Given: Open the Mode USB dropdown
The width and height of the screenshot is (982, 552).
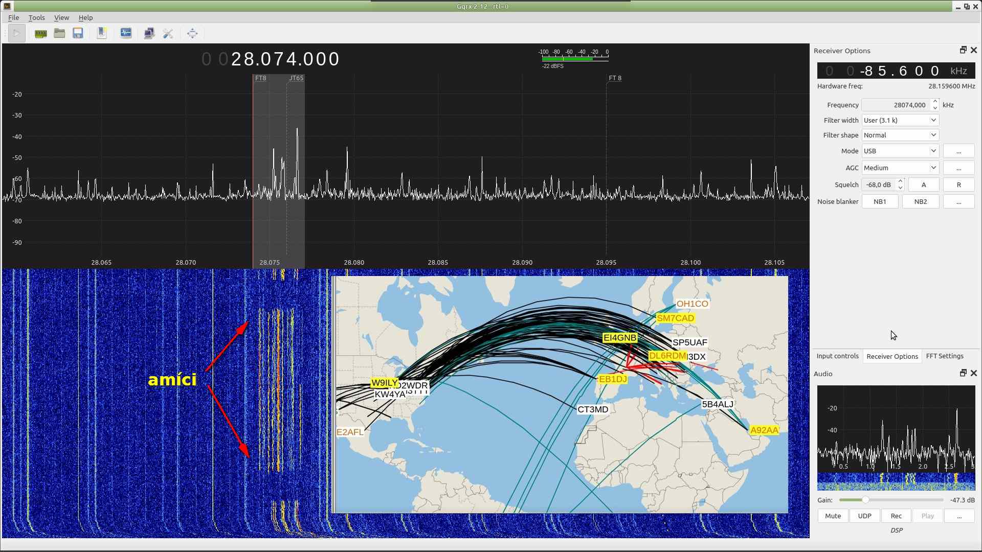Looking at the screenshot, I should pos(900,151).
